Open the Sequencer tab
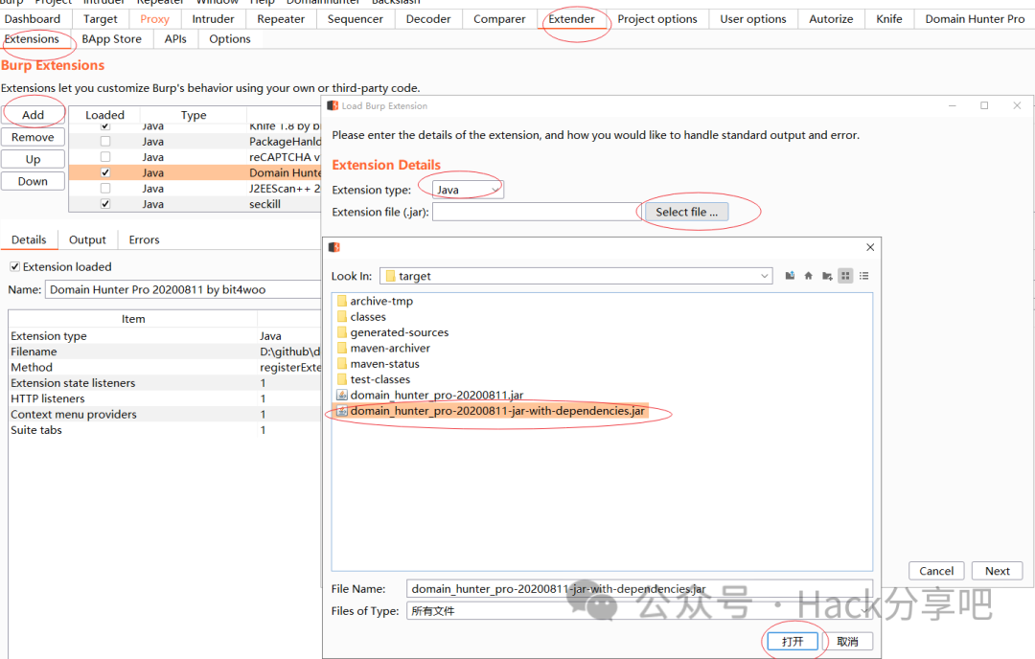 coord(356,19)
